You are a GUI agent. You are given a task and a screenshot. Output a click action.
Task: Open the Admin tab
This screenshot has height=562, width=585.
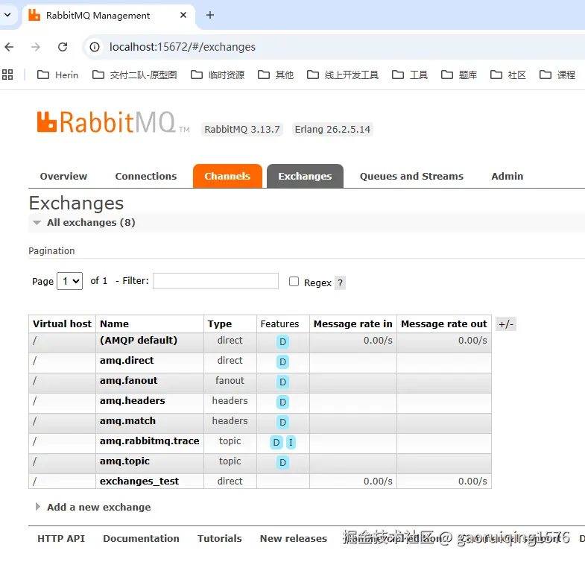507,176
